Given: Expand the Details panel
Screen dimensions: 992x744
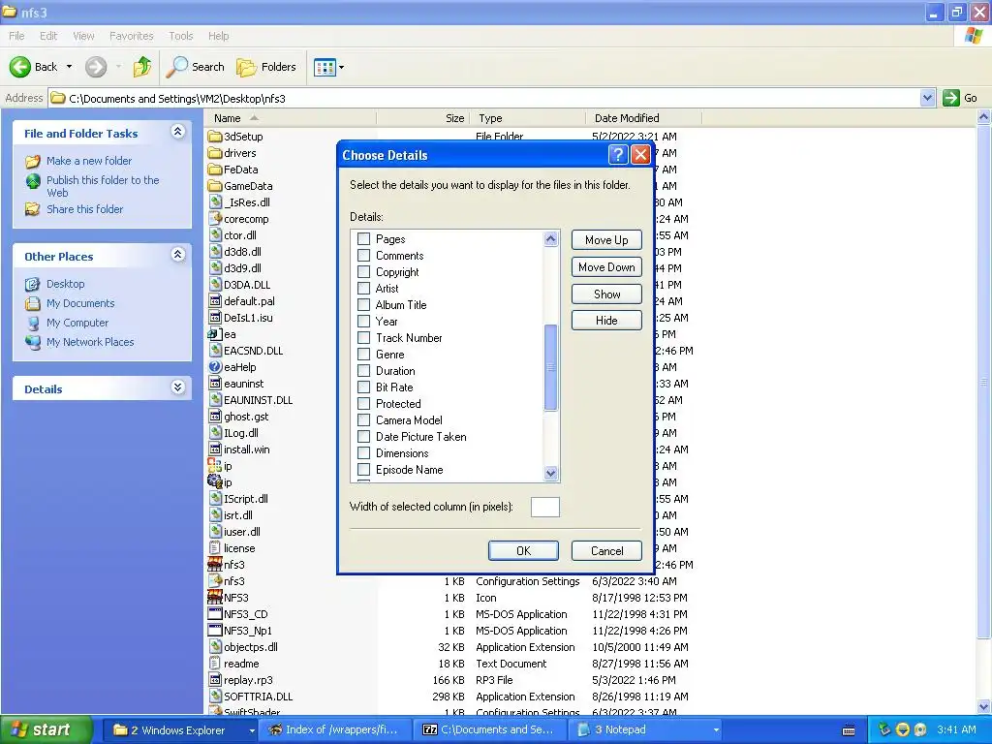Looking at the screenshot, I should click(178, 387).
